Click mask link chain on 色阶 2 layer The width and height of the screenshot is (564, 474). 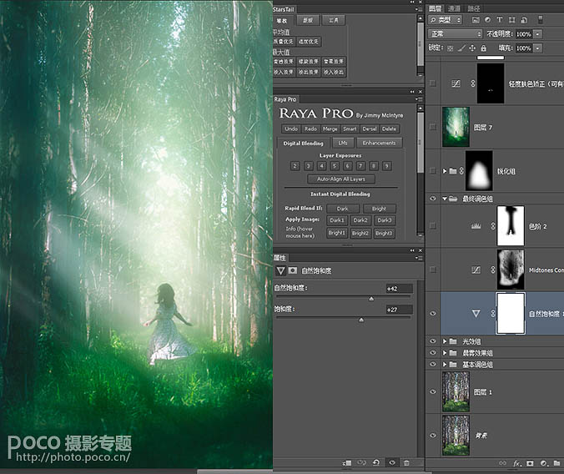click(x=493, y=226)
